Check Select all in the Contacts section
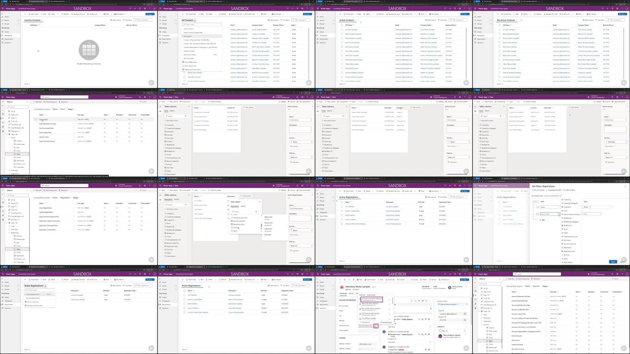This screenshot has height=354, width=630. [440, 331]
